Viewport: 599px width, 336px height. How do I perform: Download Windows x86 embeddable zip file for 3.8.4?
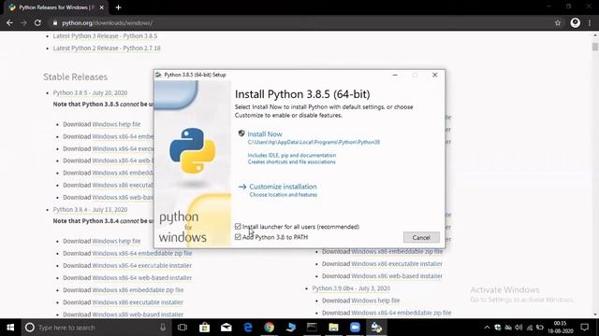coord(138,290)
